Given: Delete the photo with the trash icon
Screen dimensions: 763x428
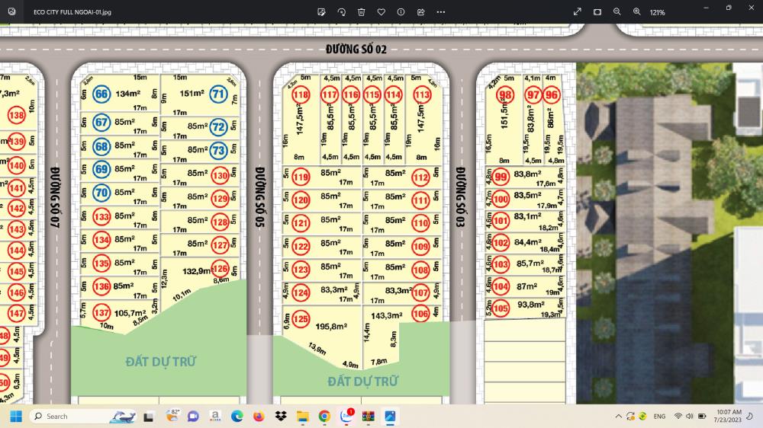Looking at the screenshot, I should click(x=361, y=12).
